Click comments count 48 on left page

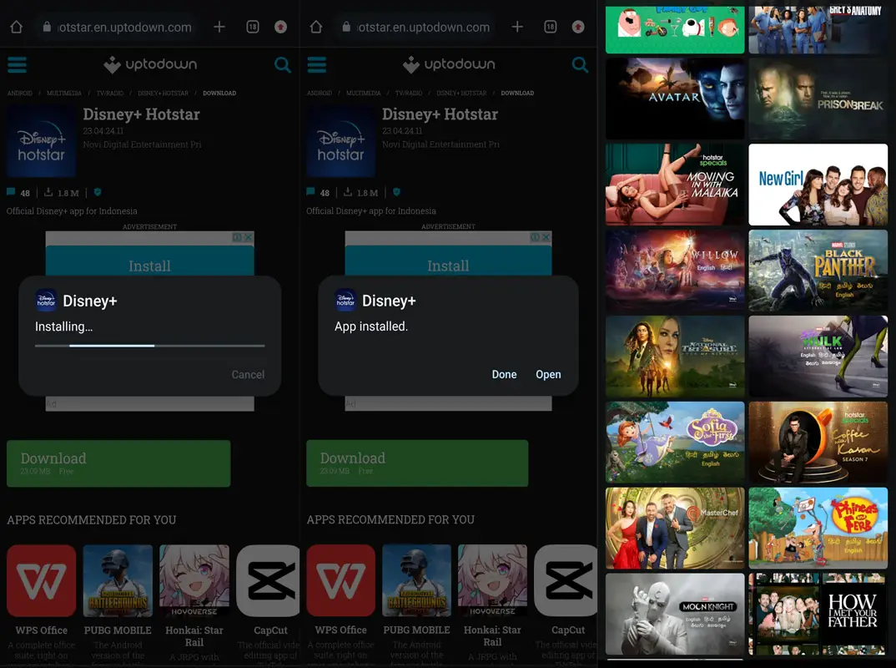[18, 193]
